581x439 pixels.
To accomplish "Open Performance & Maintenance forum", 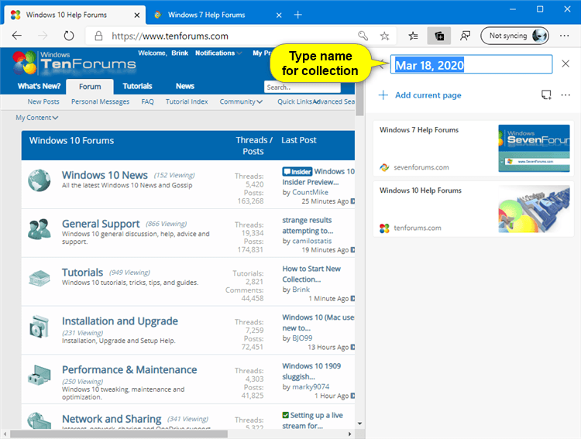I will coord(129,370).
